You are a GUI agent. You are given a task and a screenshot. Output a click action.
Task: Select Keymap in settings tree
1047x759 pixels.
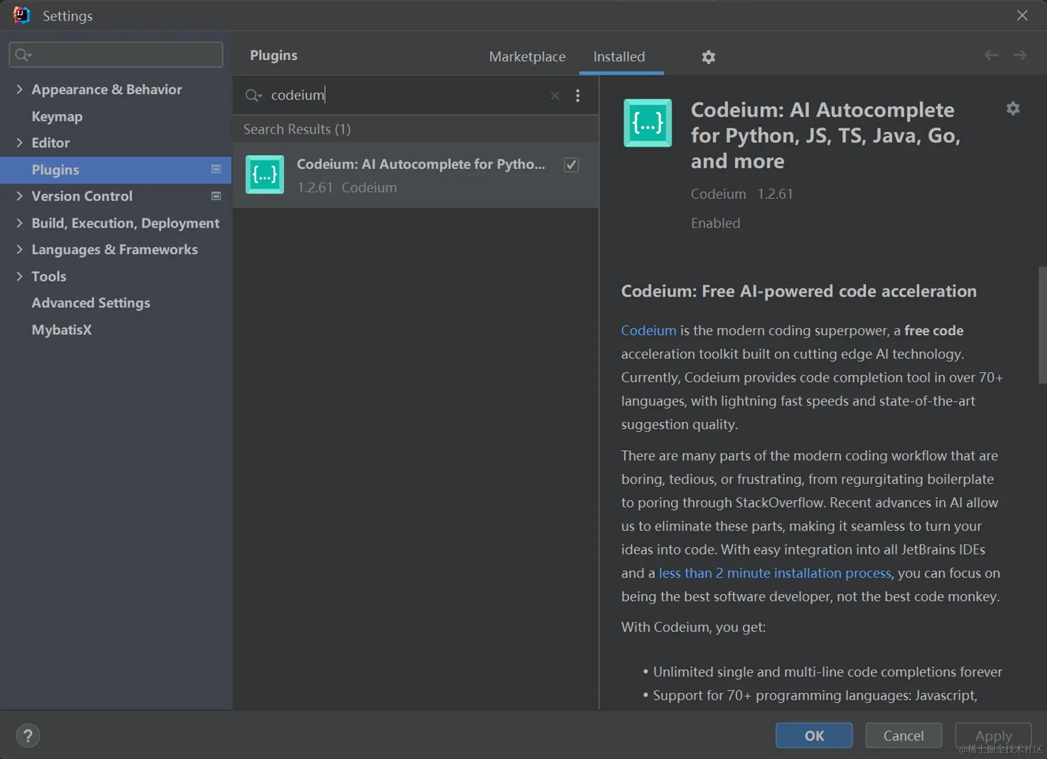click(57, 116)
